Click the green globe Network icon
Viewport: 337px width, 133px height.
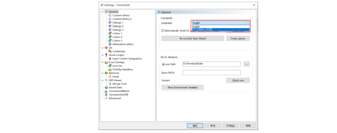tap(106, 73)
